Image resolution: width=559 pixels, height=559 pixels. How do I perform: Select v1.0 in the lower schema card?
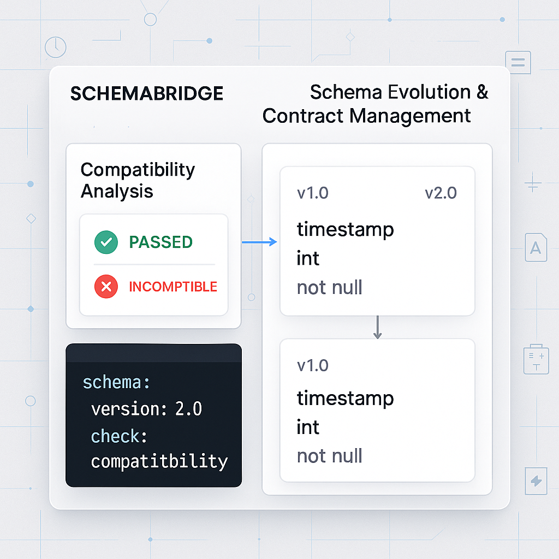pyautogui.click(x=312, y=365)
